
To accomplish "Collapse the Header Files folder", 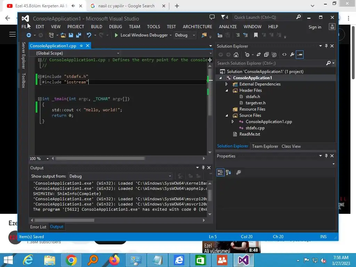I will 226,90.
